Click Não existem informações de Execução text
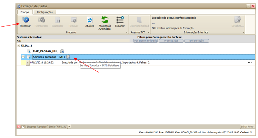Screen dimensions: 258x138 172,28
